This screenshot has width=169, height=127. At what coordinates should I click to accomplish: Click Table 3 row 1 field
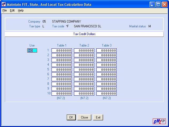pos(107,50)
